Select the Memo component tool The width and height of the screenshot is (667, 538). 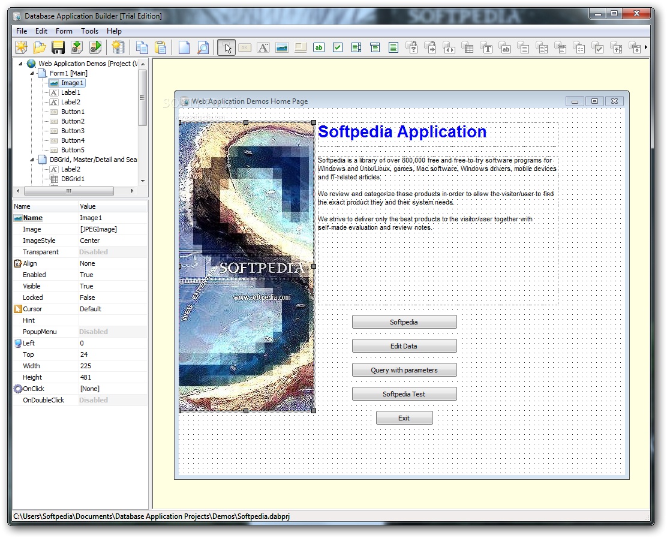coord(393,47)
